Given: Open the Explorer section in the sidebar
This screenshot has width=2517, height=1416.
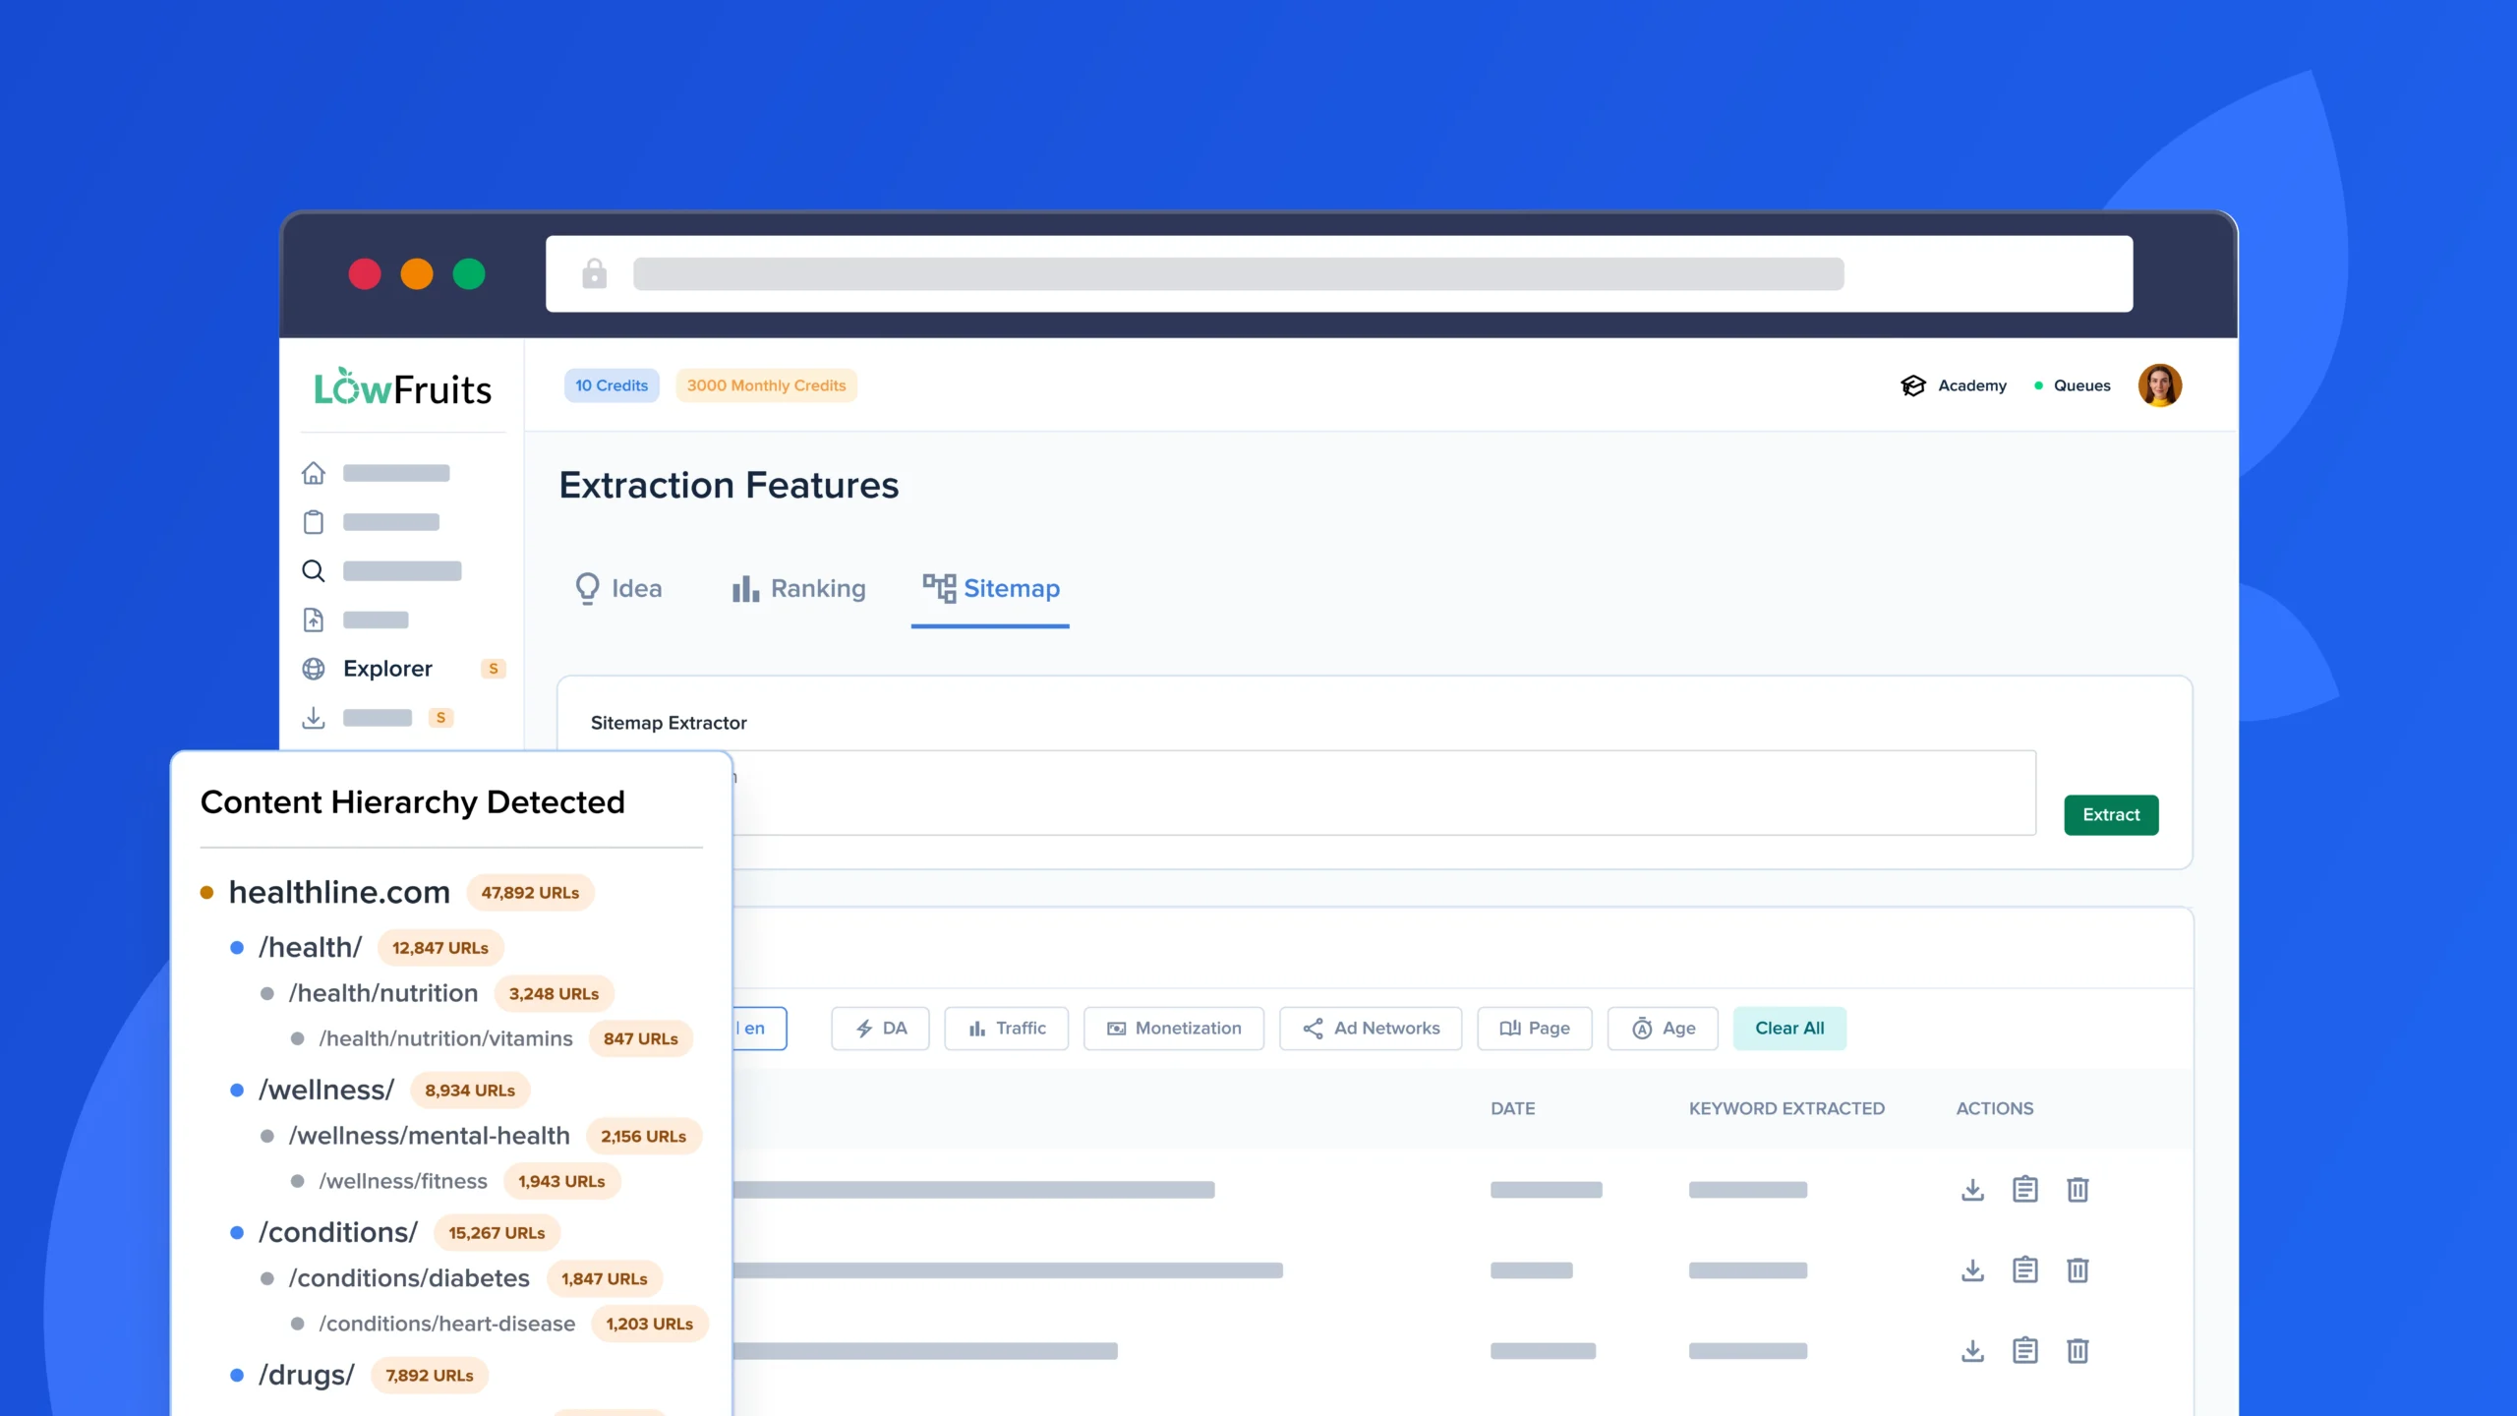Looking at the screenshot, I should coord(386,668).
